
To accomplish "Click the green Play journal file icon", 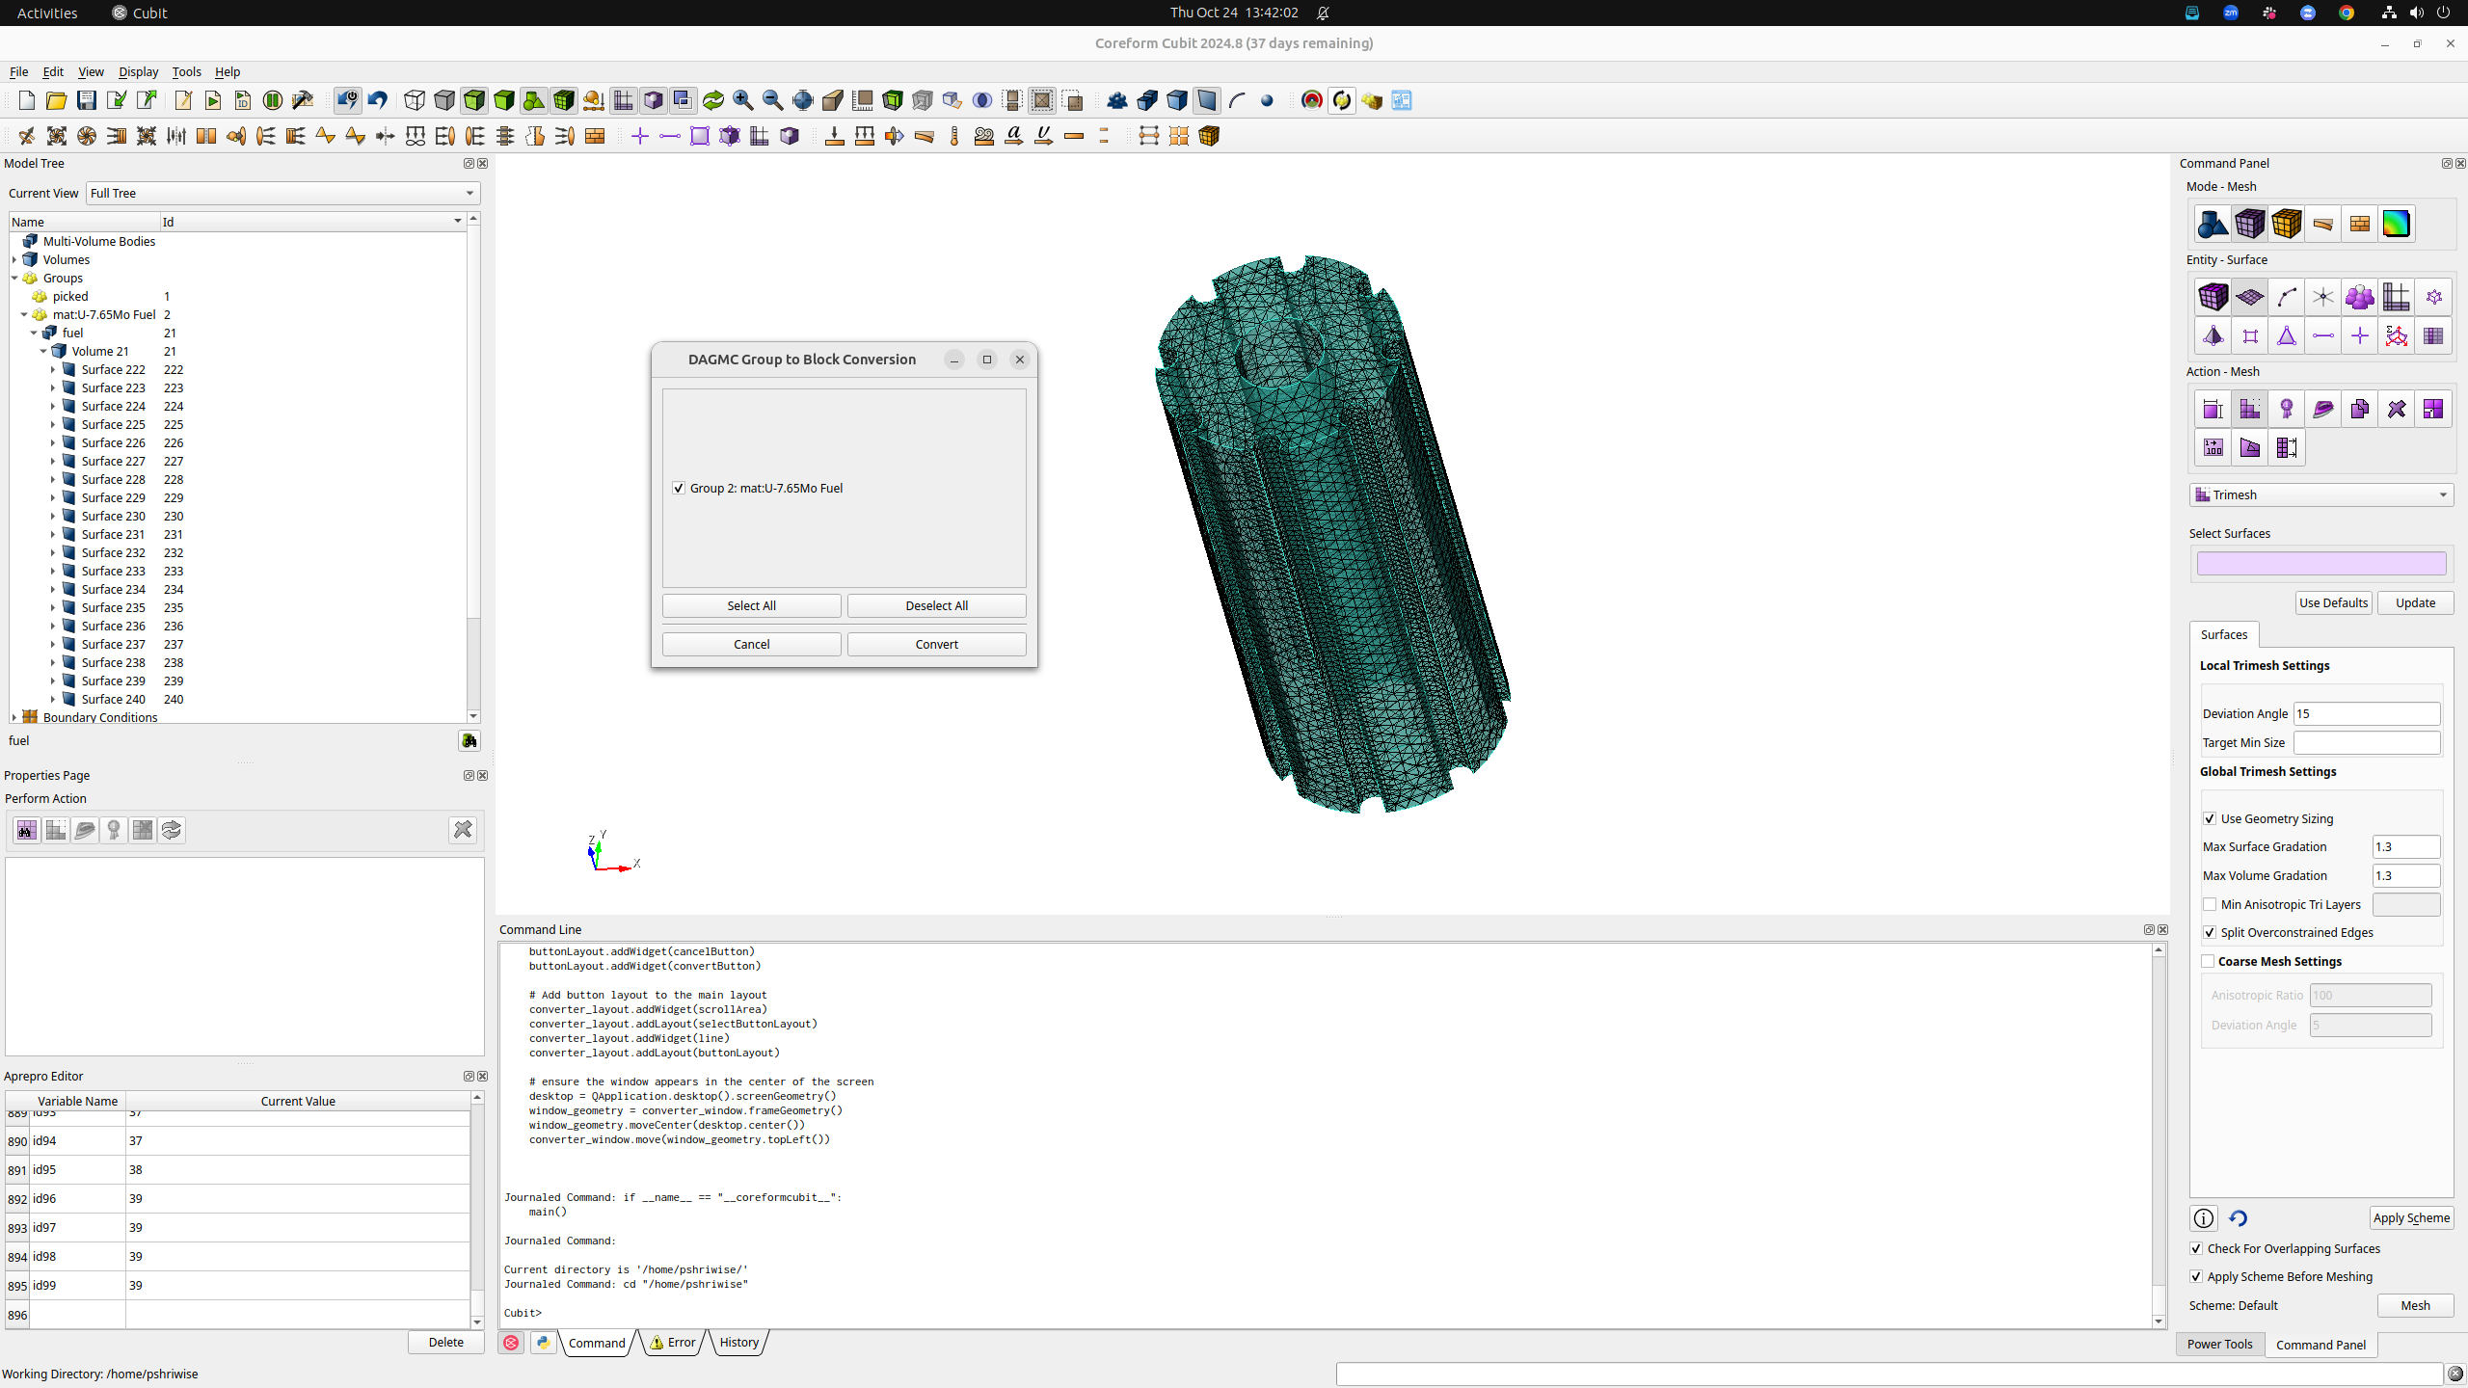I will tap(213, 100).
